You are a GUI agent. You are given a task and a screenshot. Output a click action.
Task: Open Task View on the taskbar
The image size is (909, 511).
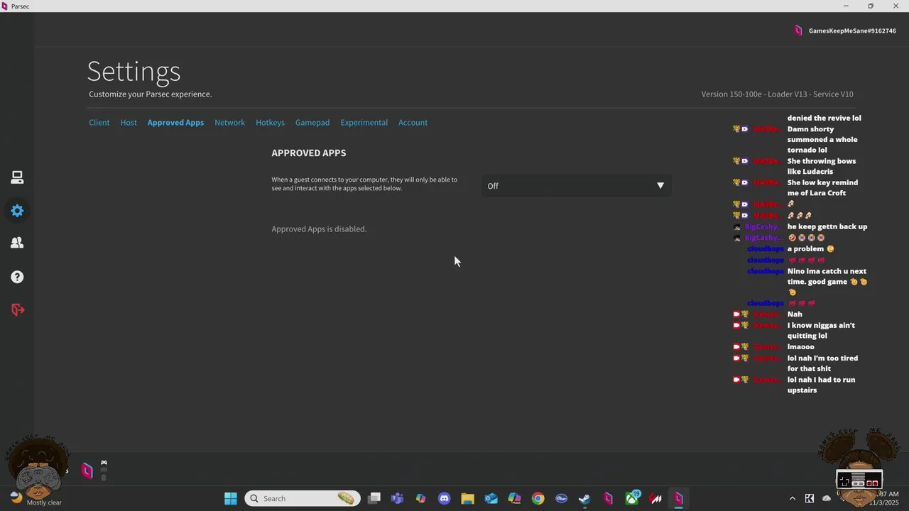(x=374, y=498)
